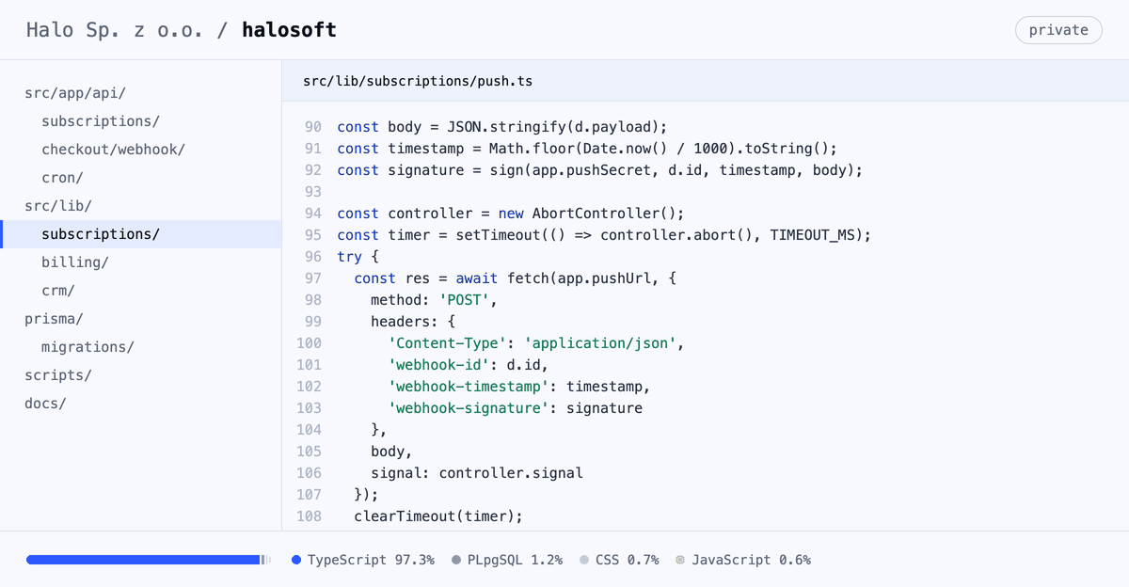Screen dimensions: 1129x587
Task: Click the 'body,' line 105
Action: 391,452
